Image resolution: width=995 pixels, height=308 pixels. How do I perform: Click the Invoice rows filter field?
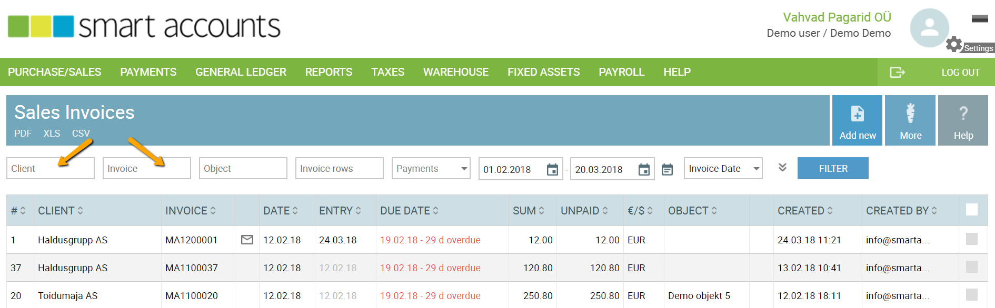(340, 168)
